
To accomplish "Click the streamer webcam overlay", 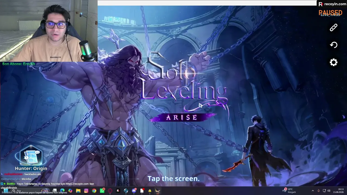I will click(x=49, y=31).
